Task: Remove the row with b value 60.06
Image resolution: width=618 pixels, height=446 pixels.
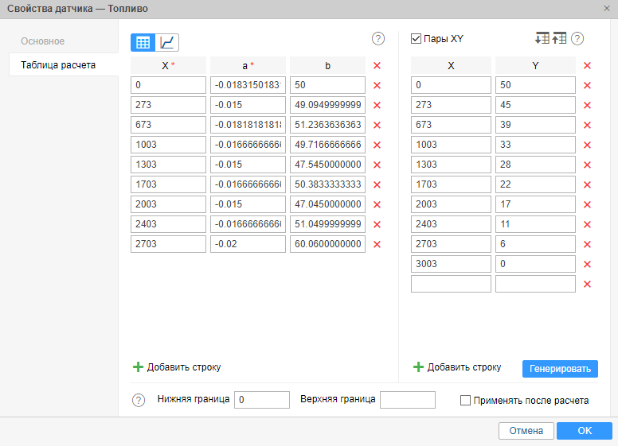Action: pos(377,244)
